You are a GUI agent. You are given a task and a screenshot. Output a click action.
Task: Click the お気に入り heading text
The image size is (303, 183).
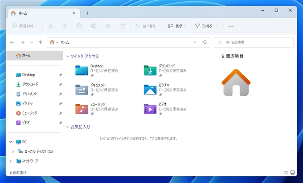coord(80,127)
